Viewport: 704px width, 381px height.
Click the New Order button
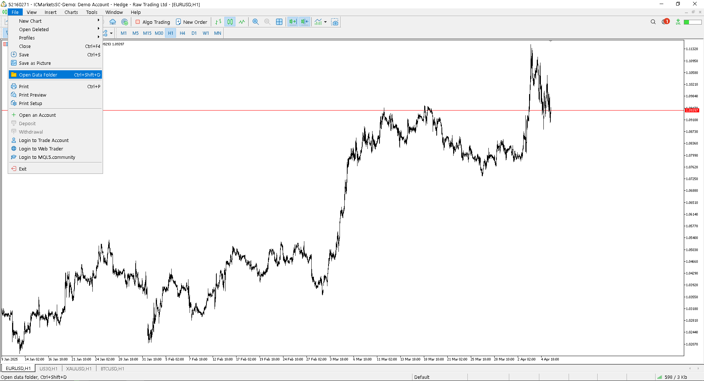(191, 22)
